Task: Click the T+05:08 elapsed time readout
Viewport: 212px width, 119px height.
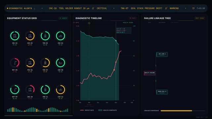Action: 201,8
